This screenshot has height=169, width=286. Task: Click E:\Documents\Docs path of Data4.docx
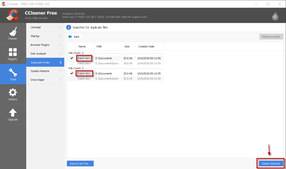(x=107, y=79)
